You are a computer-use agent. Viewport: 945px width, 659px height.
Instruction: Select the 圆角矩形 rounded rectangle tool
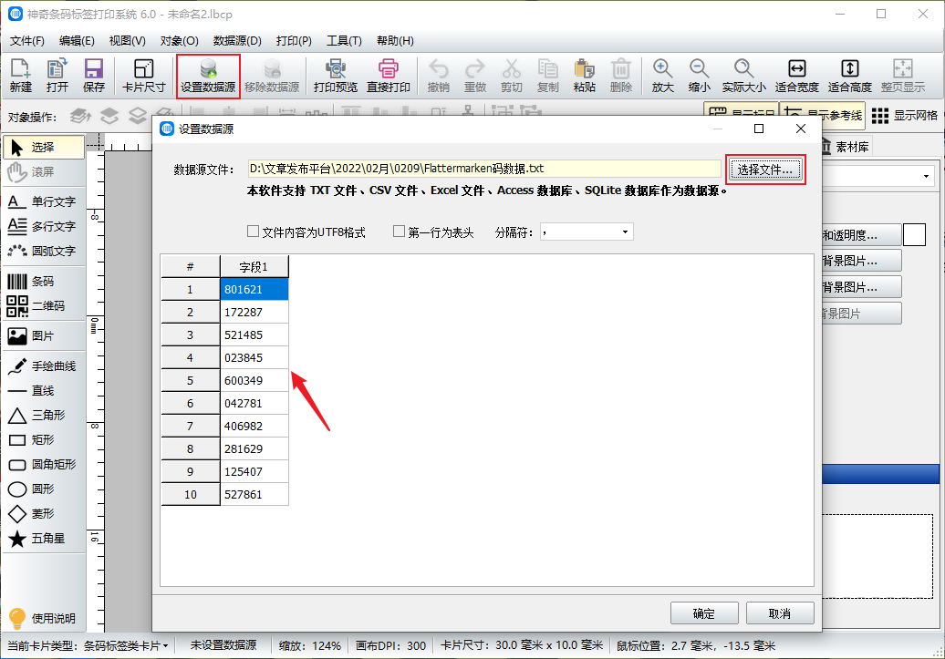(44, 465)
